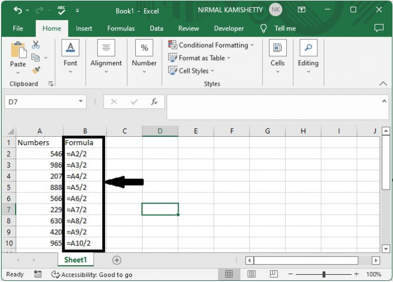Image resolution: width=393 pixels, height=282 pixels.
Task: Open the Alignment group button
Action: pyautogui.click(x=106, y=57)
